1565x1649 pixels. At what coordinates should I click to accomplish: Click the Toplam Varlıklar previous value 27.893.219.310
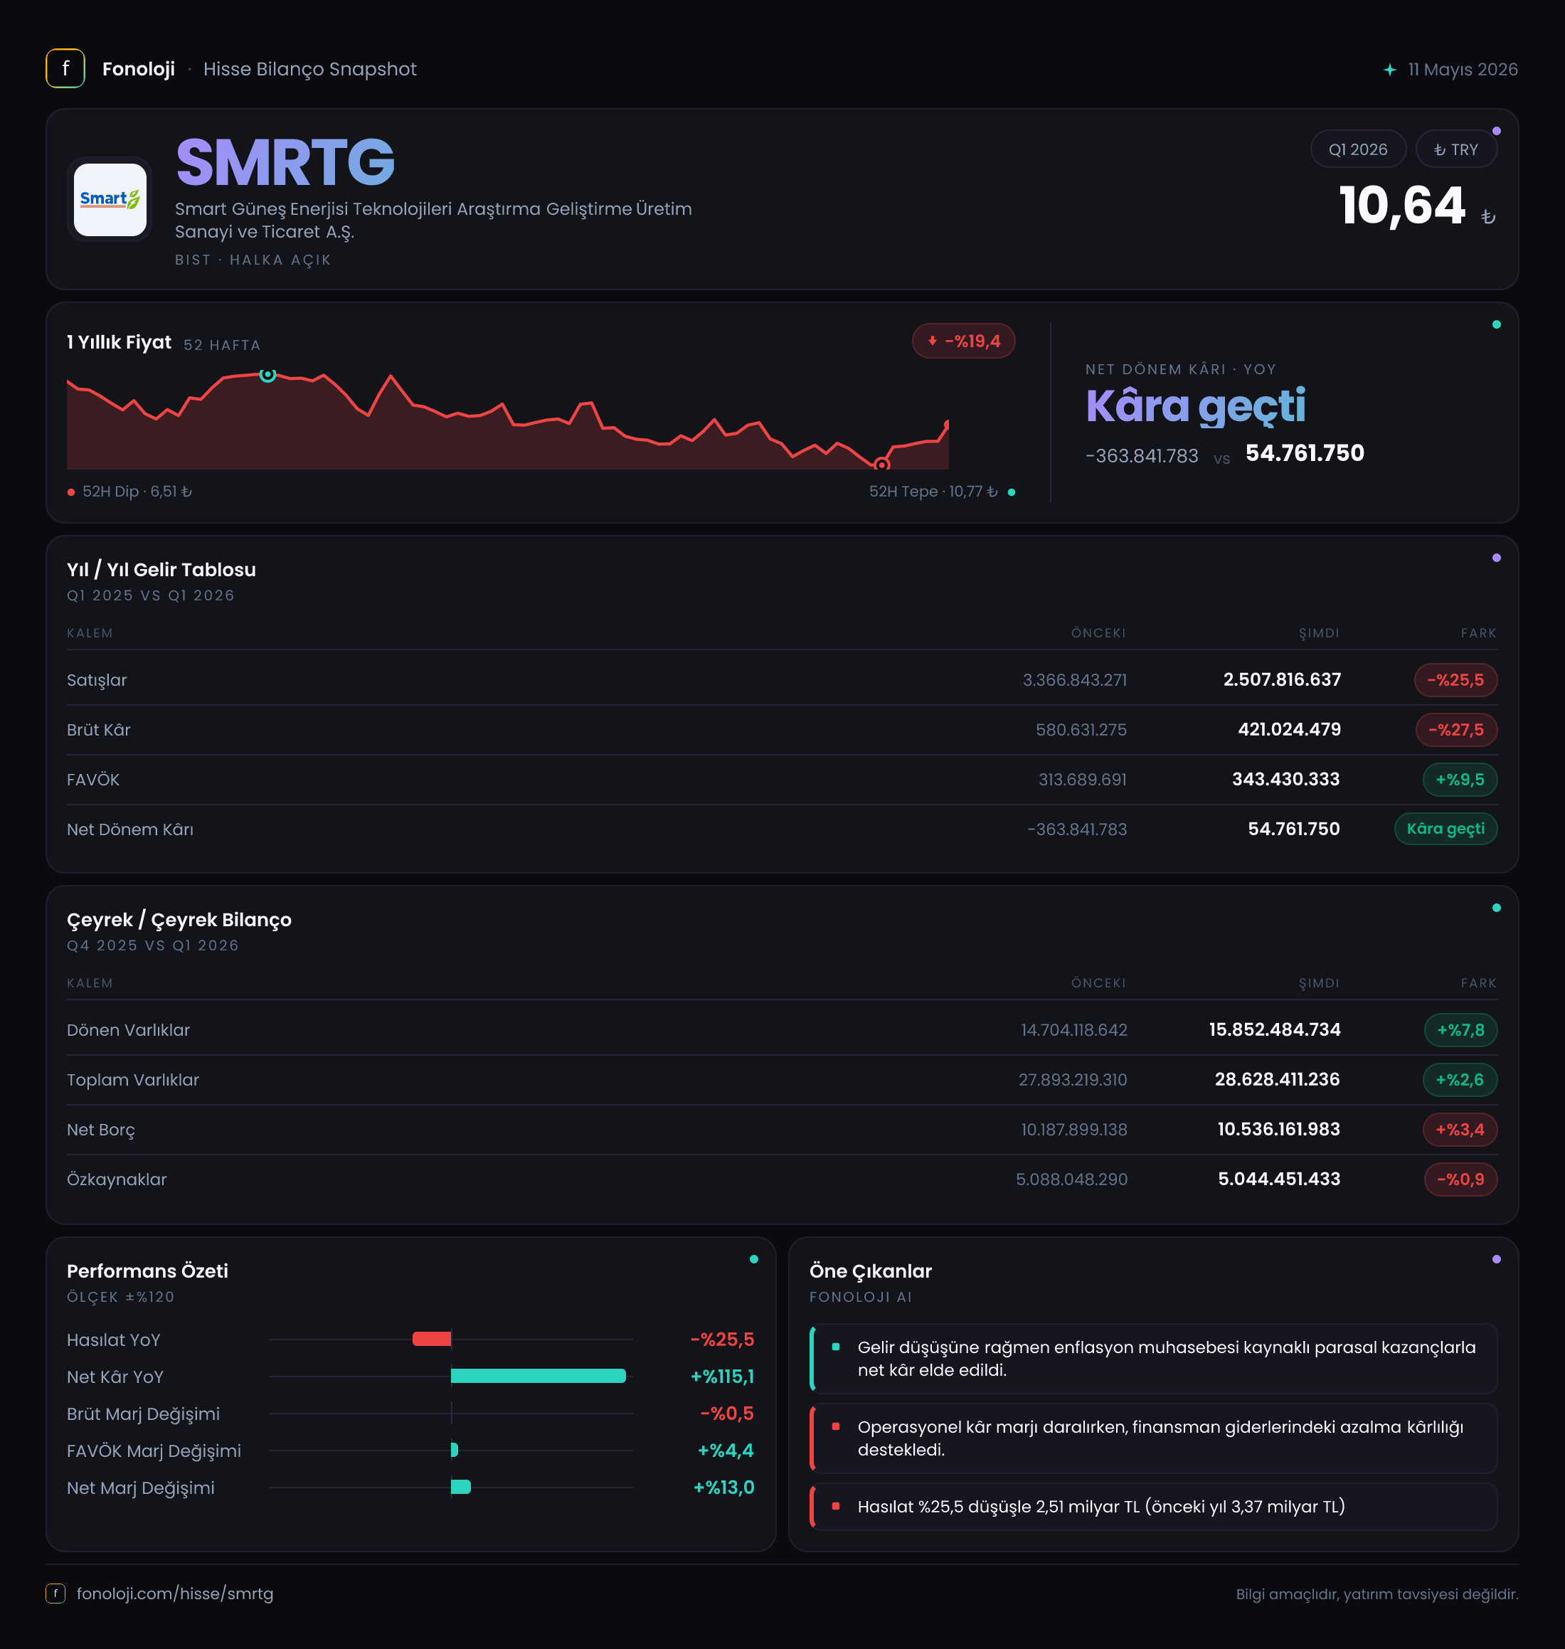(1073, 1080)
